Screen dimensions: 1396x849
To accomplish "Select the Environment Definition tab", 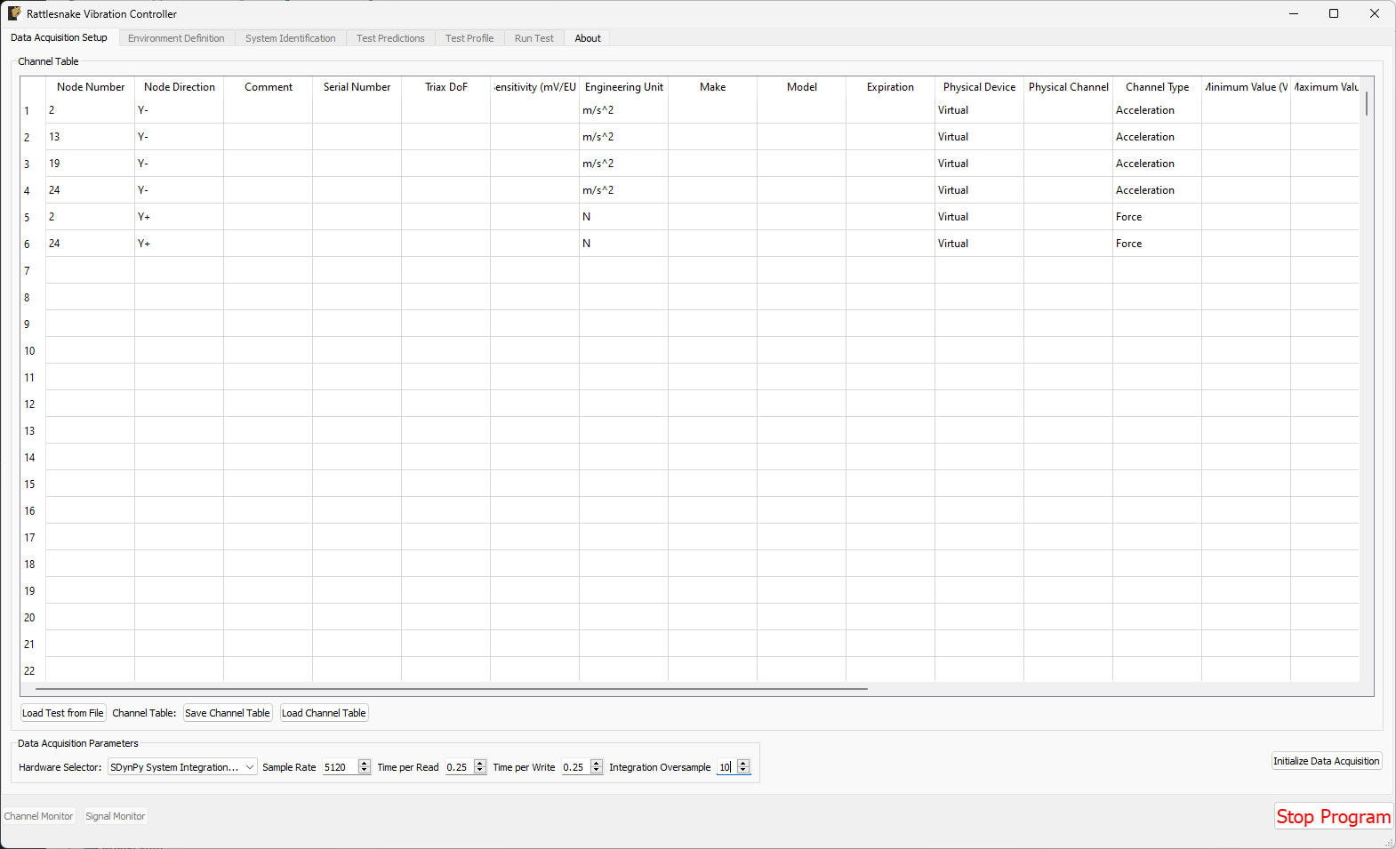I will [x=176, y=38].
